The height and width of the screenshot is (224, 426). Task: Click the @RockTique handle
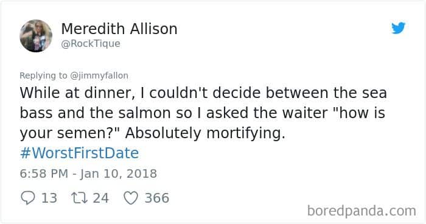[91, 44]
